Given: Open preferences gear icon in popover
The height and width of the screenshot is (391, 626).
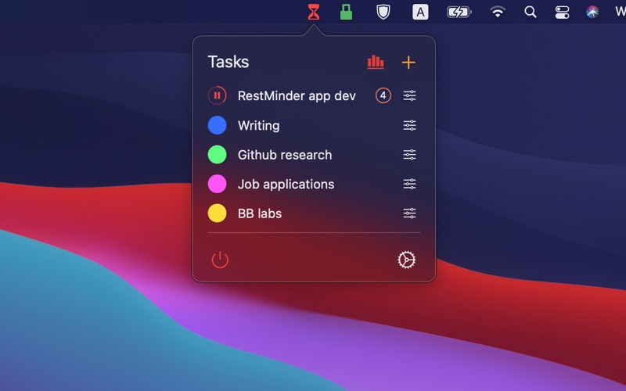Looking at the screenshot, I should pyautogui.click(x=406, y=260).
